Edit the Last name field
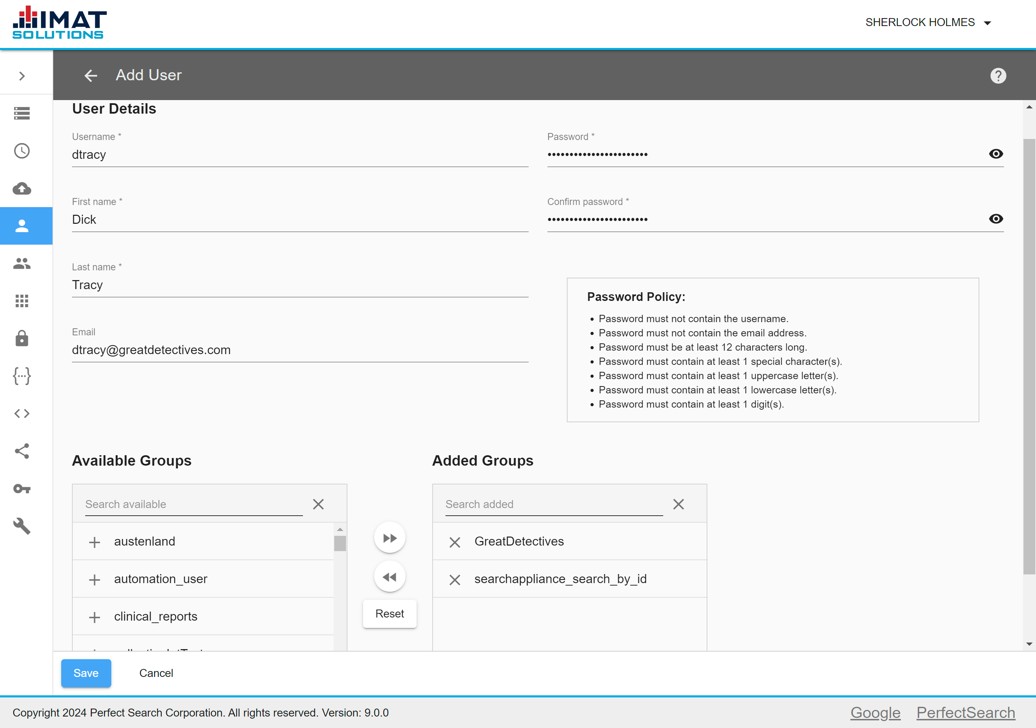The image size is (1036, 728). 300,285
